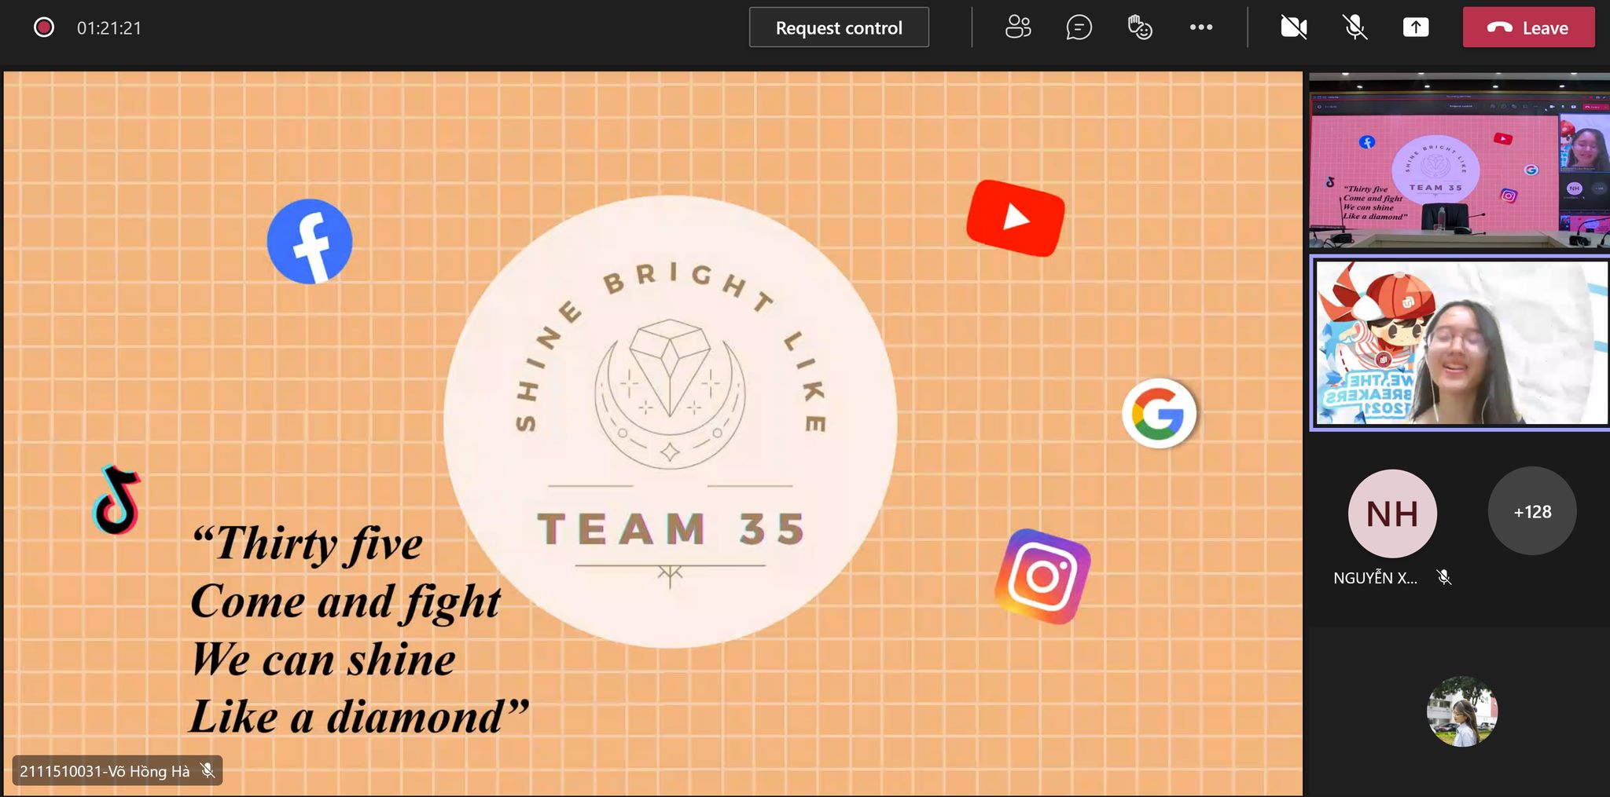Viewport: 1610px width, 797px height.
Task: Open the meeting chat
Action: [1079, 27]
